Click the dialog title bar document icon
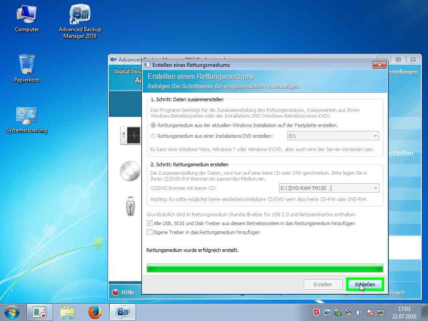The image size is (428, 321). 147,65
